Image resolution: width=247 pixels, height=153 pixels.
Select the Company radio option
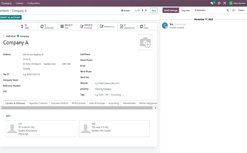[x=18, y=36]
